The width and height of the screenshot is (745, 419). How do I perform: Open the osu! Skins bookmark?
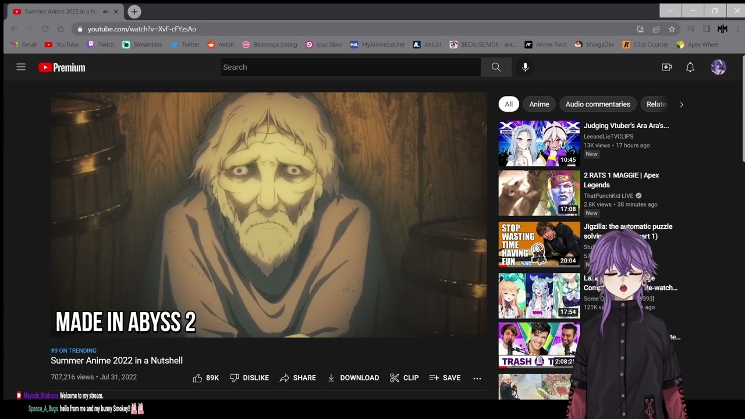click(x=324, y=44)
